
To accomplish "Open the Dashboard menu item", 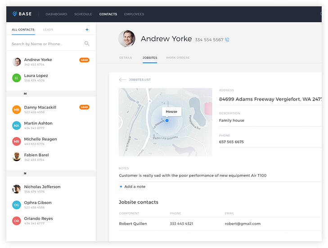I will pos(56,14).
